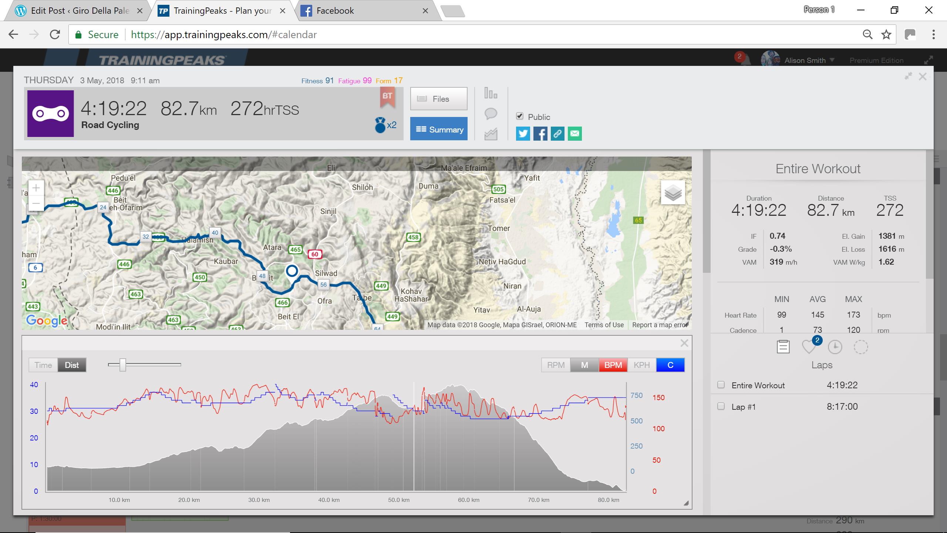
Task: Toggle the BPM graph series
Action: (613, 365)
